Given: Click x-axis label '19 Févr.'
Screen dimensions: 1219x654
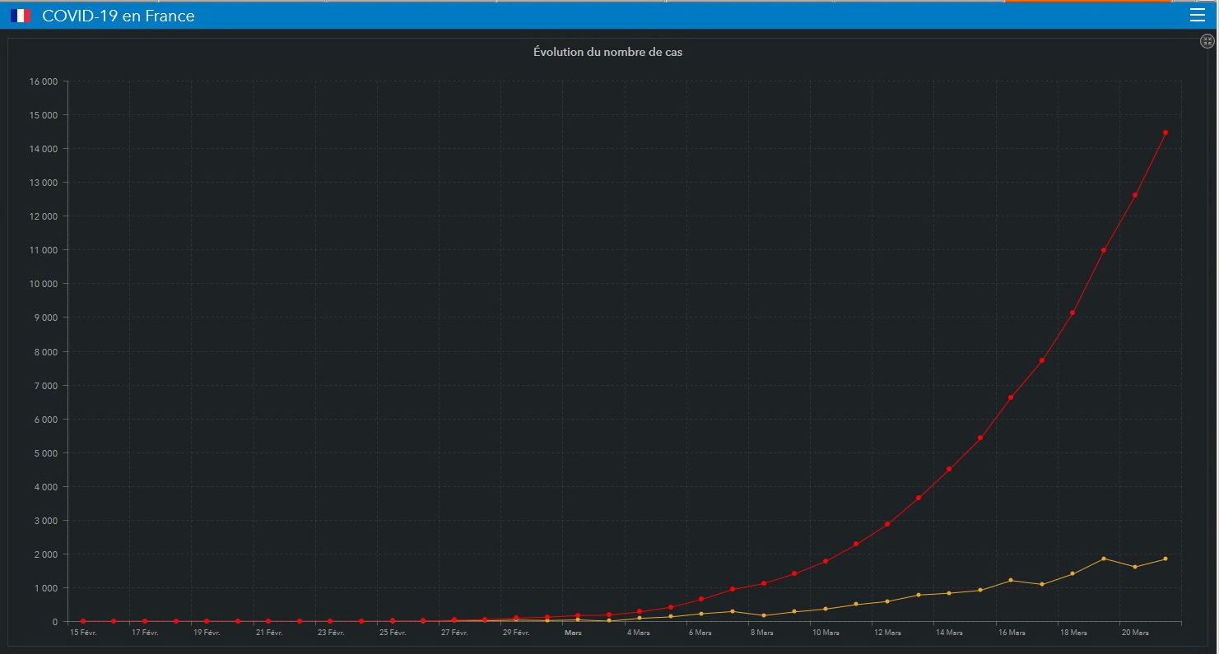Looking at the screenshot, I should (x=207, y=633).
